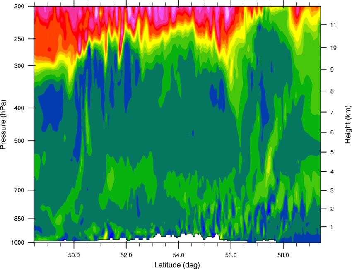Pick the 7 km height label

(x=332, y=112)
